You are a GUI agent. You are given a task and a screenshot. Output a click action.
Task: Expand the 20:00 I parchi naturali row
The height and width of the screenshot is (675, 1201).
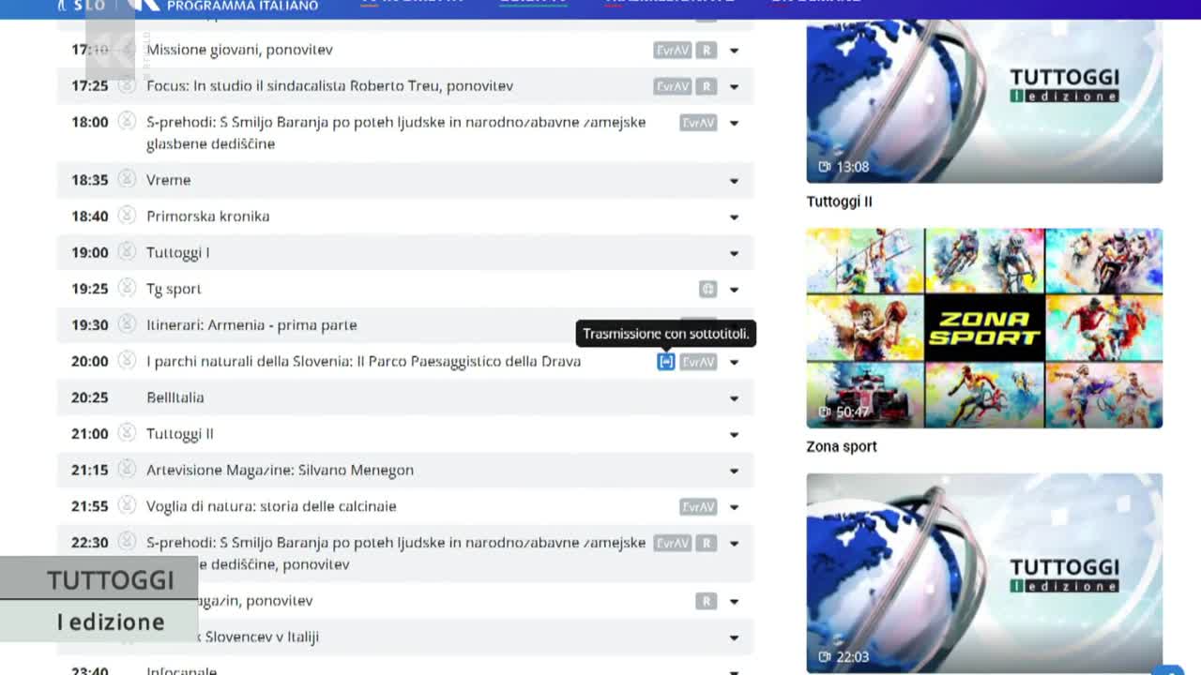(734, 363)
